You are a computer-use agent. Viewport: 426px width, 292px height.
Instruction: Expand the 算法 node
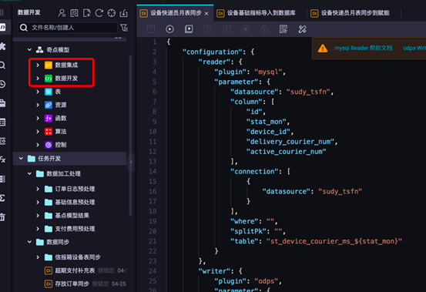(38, 132)
